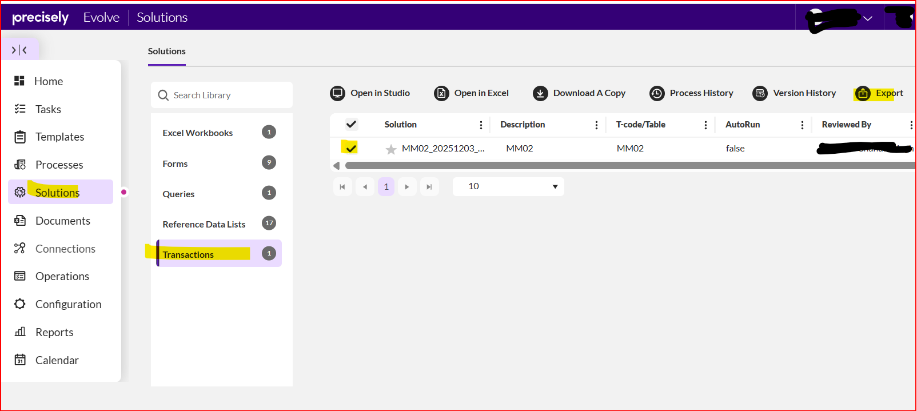Expand the user account dropdown chevron
The image size is (917, 411).
[868, 18]
